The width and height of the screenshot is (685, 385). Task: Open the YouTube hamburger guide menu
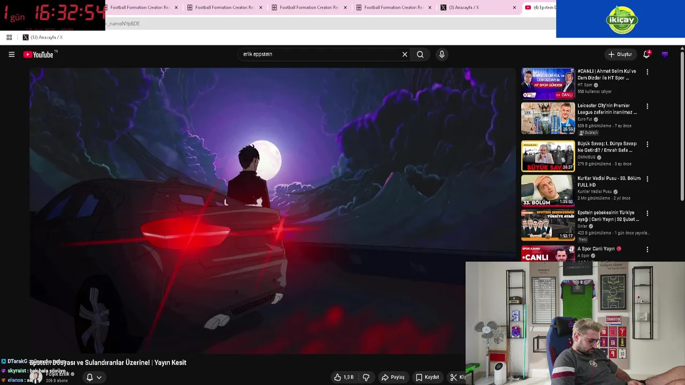click(11, 55)
